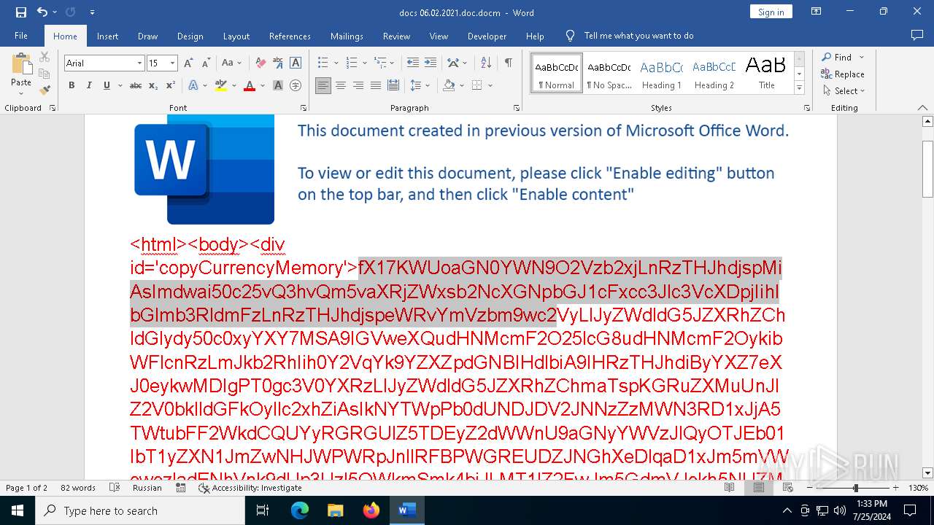Click the Russian language indicator
The width and height of the screenshot is (934, 525).
147,488
